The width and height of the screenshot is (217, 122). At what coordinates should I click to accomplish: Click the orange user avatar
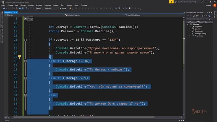click(x=215, y=5)
